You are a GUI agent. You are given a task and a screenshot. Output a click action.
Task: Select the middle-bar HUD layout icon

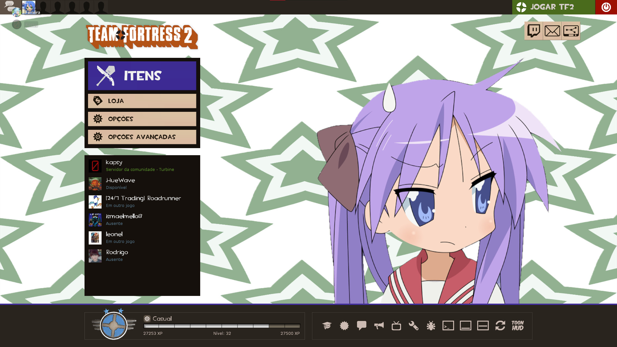pyautogui.click(x=483, y=325)
